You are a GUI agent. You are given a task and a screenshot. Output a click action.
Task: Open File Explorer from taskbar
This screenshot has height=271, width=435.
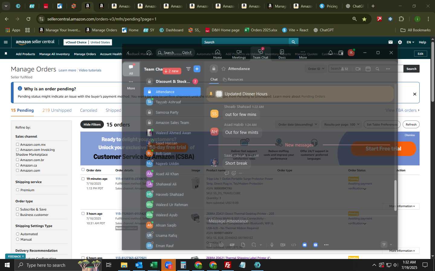click(124, 265)
